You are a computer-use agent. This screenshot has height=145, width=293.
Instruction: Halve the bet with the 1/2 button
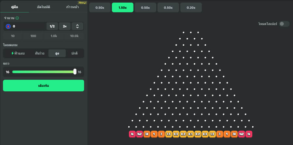pos(52,26)
